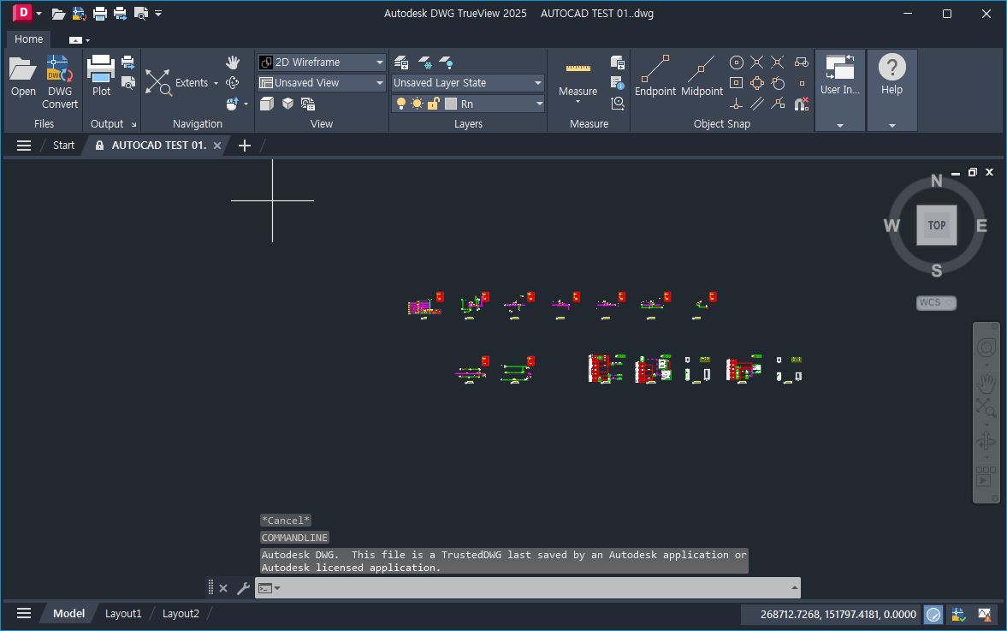This screenshot has height=631, width=1007.
Task: Click Quick Access plot preview icon
Action: click(x=140, y=14)
